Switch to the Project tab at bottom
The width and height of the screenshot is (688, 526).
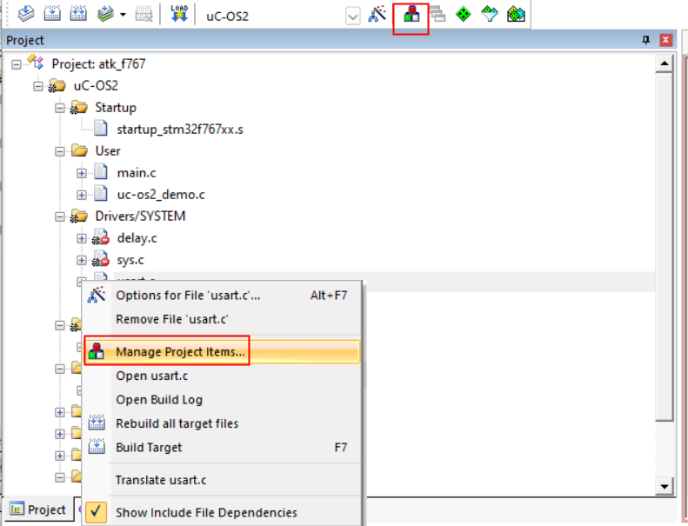pos(38,509)
